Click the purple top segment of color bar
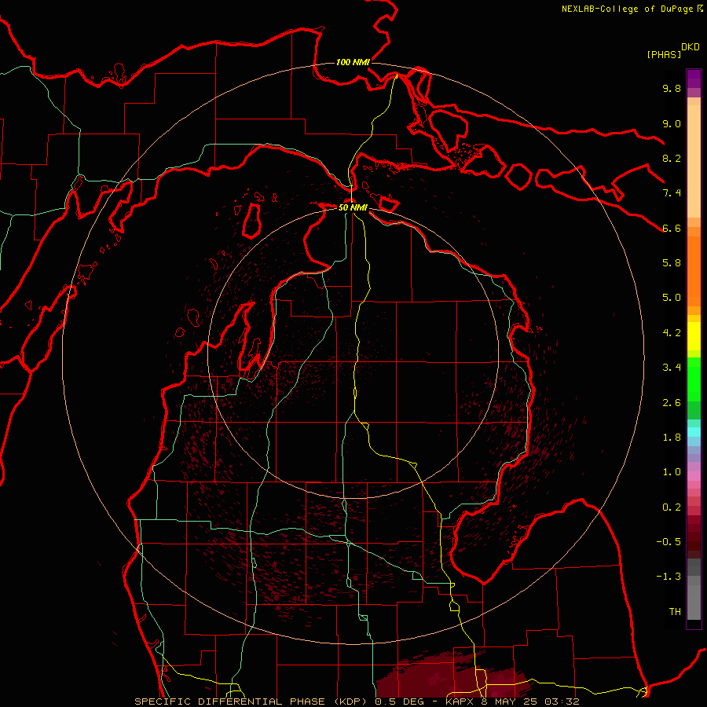 click(x=694, y=79)
